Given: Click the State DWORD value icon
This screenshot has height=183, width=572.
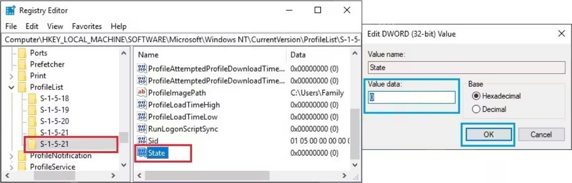Looking at the screenshot, I should point(142,153).
